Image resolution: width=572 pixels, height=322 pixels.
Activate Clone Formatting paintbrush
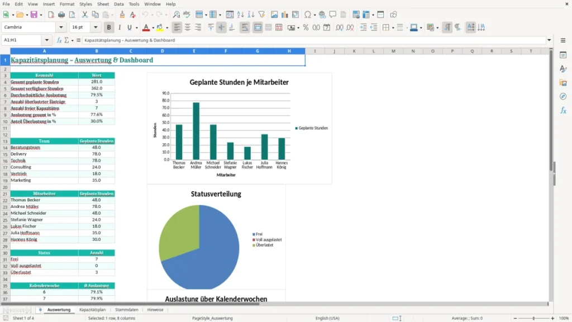pyautogui.click(x=122, y=15)
